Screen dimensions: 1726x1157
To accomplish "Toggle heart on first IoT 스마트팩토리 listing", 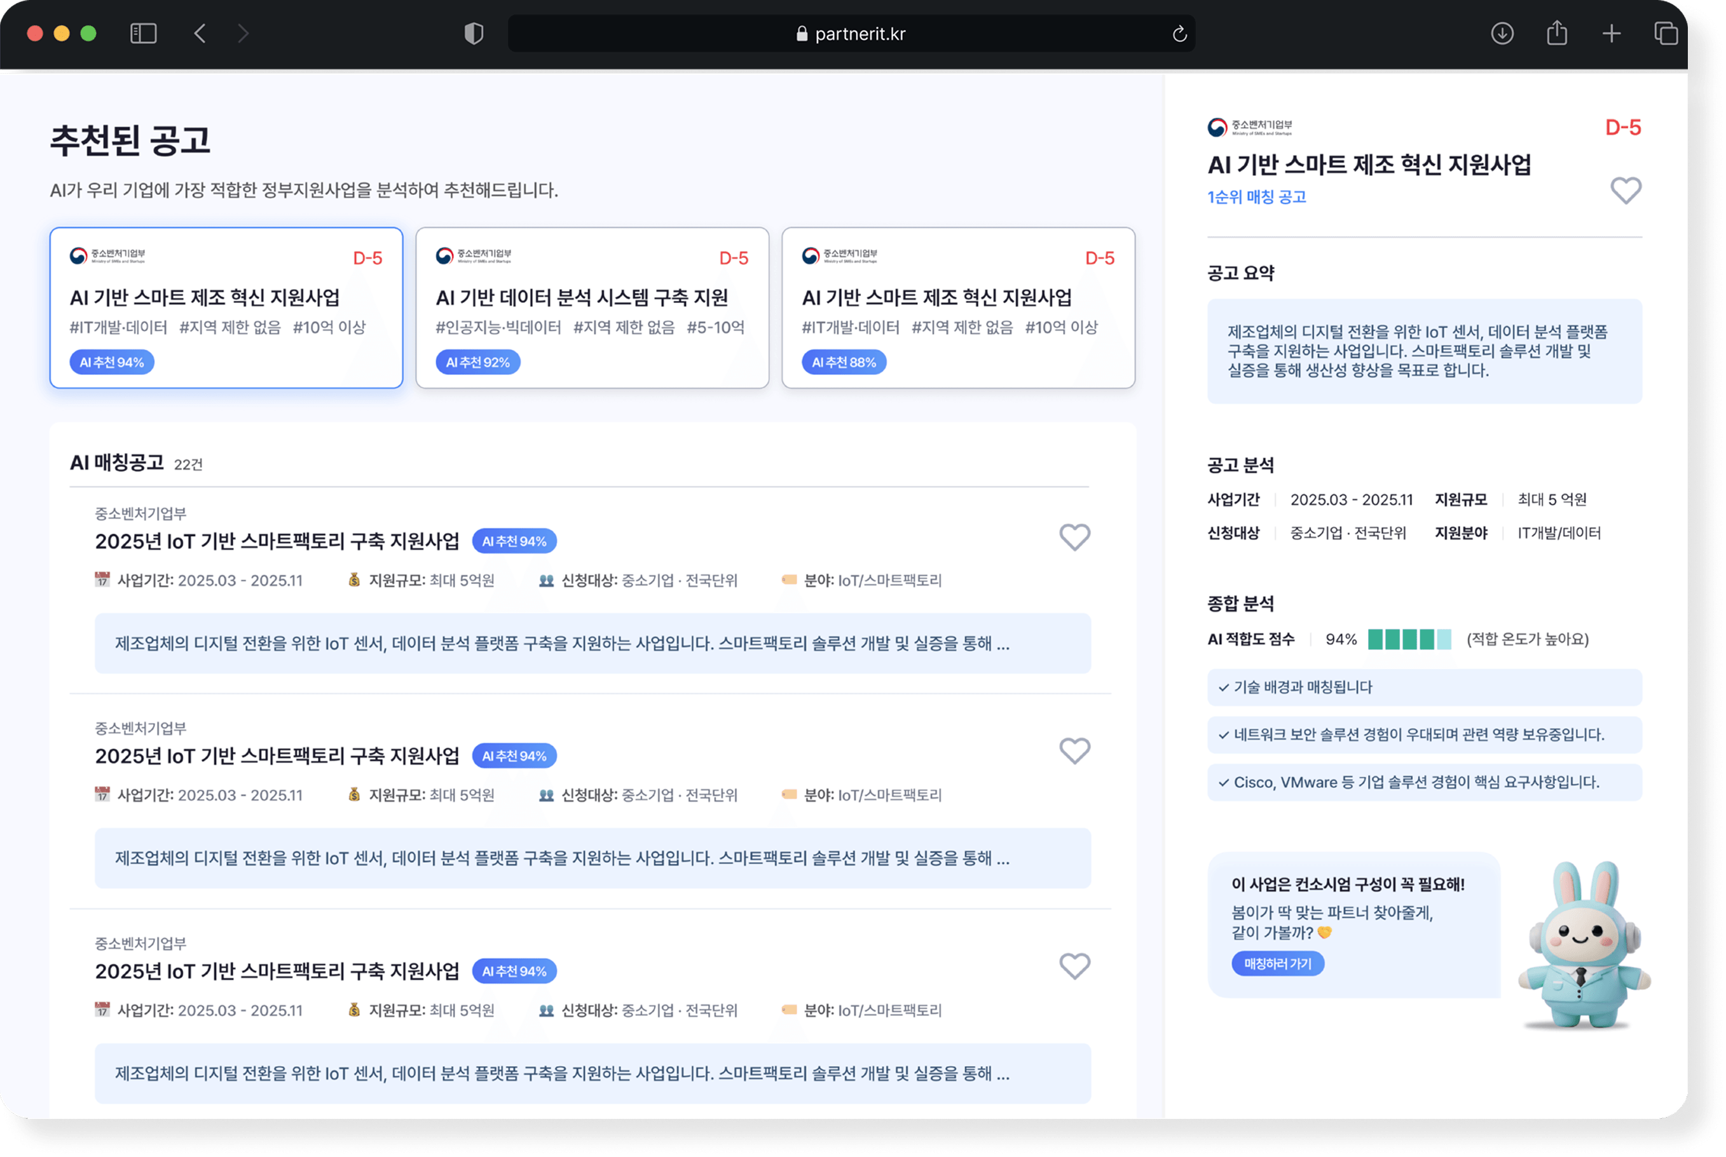I will tap(1074, 537).
